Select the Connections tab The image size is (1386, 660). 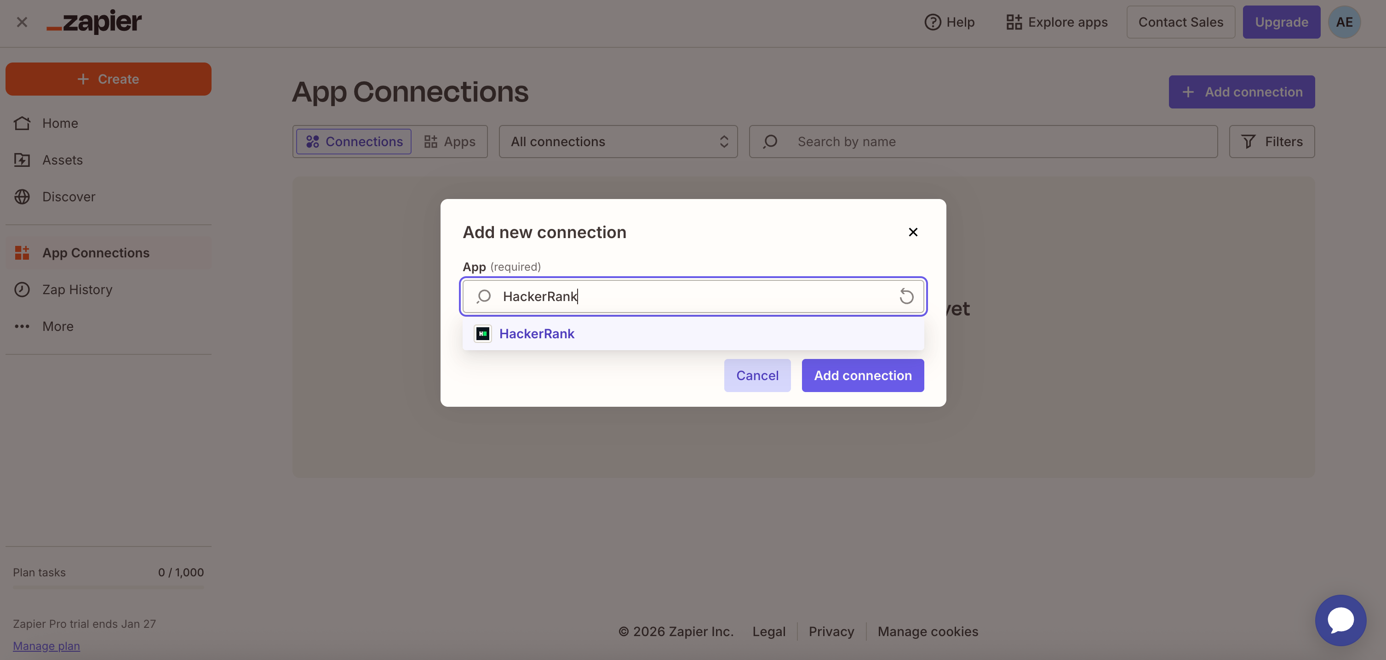[354, 142]
